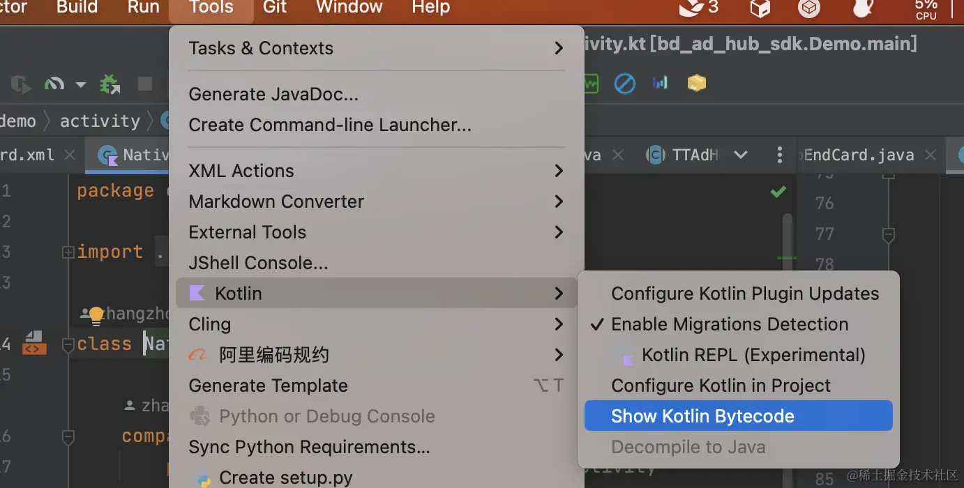Open the three-dot tab options menu

pos(780,155)
